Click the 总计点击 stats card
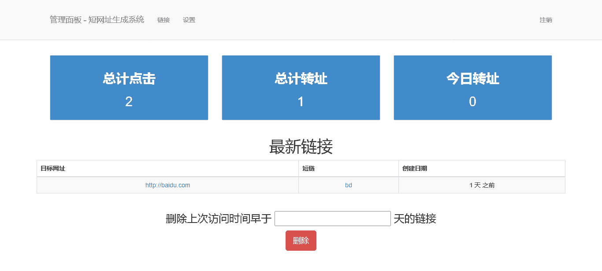Image resolution: width=602 pixels, height=271 pixels. (x=129, y=88)
